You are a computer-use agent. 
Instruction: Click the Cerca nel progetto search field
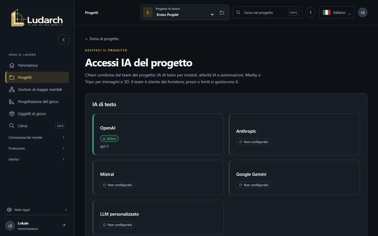click(267, 12)
